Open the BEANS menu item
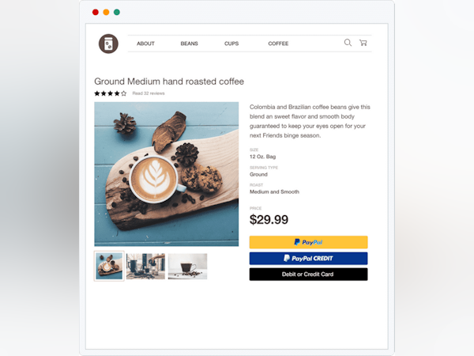Viewport: 474px width, 356px height. click(x=190, y=44)
